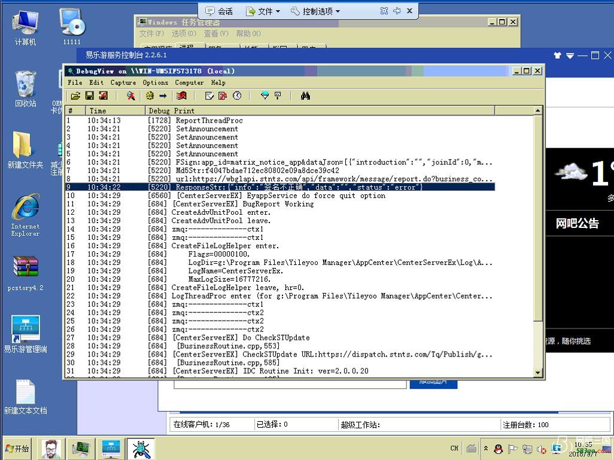Click the QQ penguin tray icon
Viewport: 614px width, 460px height.
[x=499, y=449]
